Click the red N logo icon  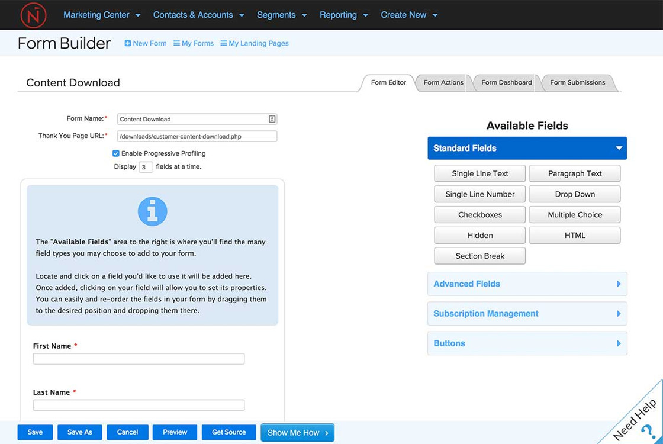coord(33,15)
